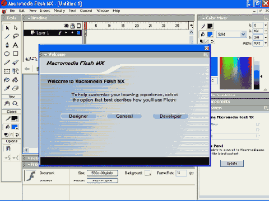Pick the Oval tool
269x201 pixels.
[7, 54]
